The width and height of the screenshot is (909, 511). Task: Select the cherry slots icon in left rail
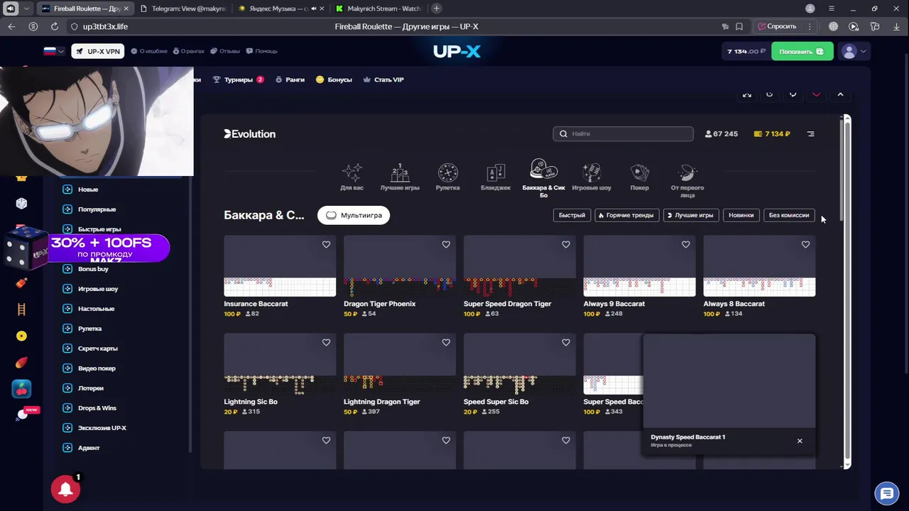[x=21, y=389]
